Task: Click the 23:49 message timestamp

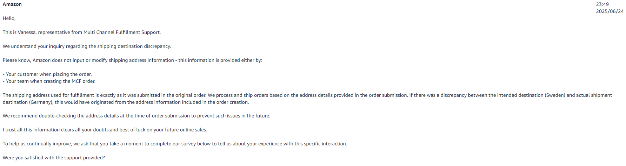Action: (x=602, y=4)
